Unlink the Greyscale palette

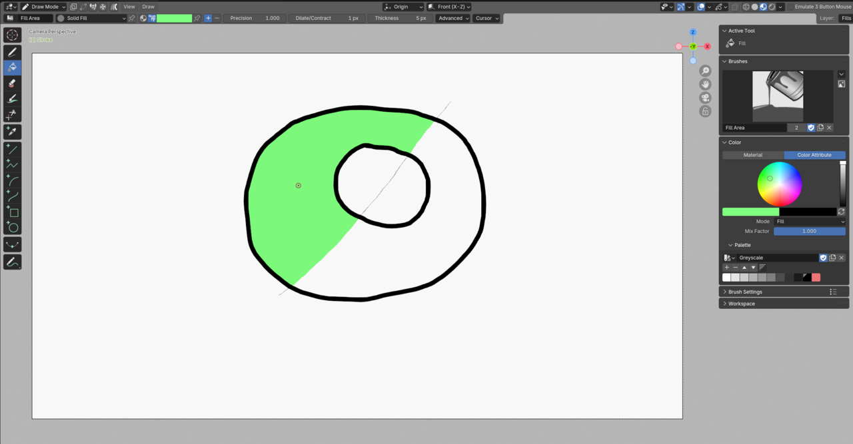pyautogui.click(x=842, y=258)
